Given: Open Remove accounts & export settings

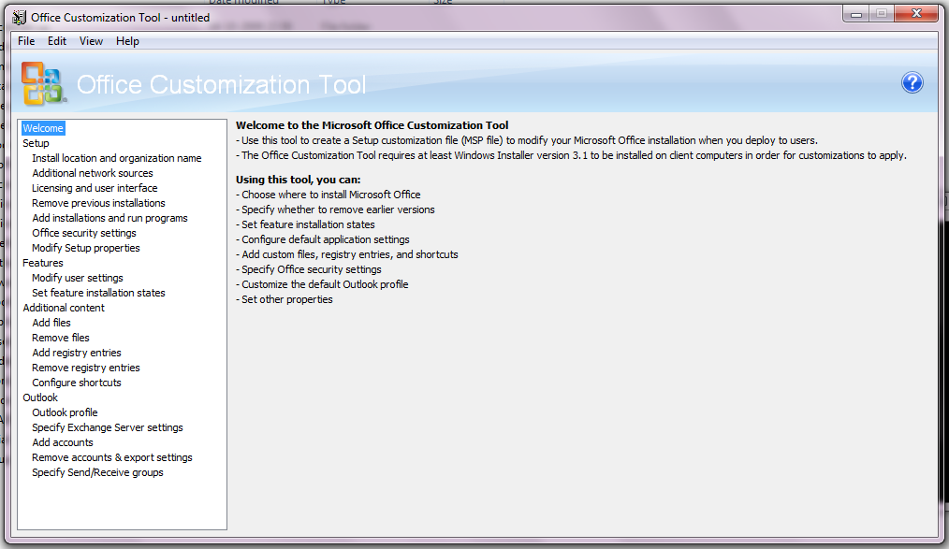Looking at the screenshot, I should click(112, 457).
